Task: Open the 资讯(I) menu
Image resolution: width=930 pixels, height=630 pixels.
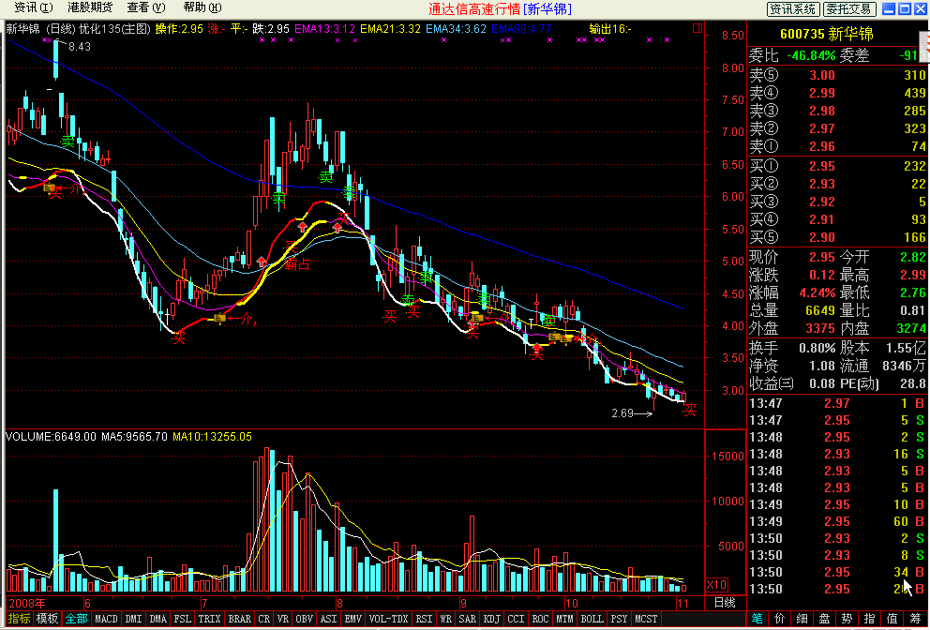Action: coord(33,7)
